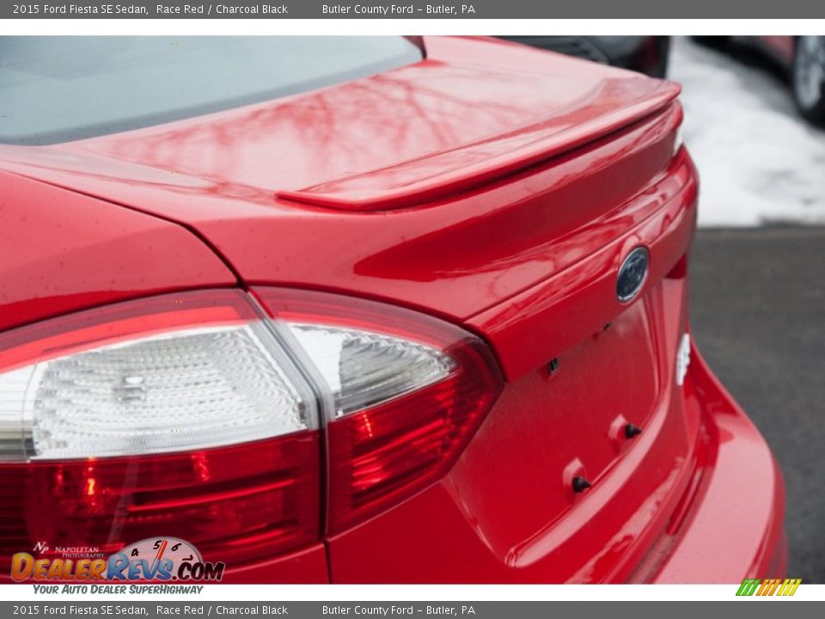Click the 'Race Red / Charcoal Black' footer link
Screen dimensions: 825x619
(x=223, y=610)
